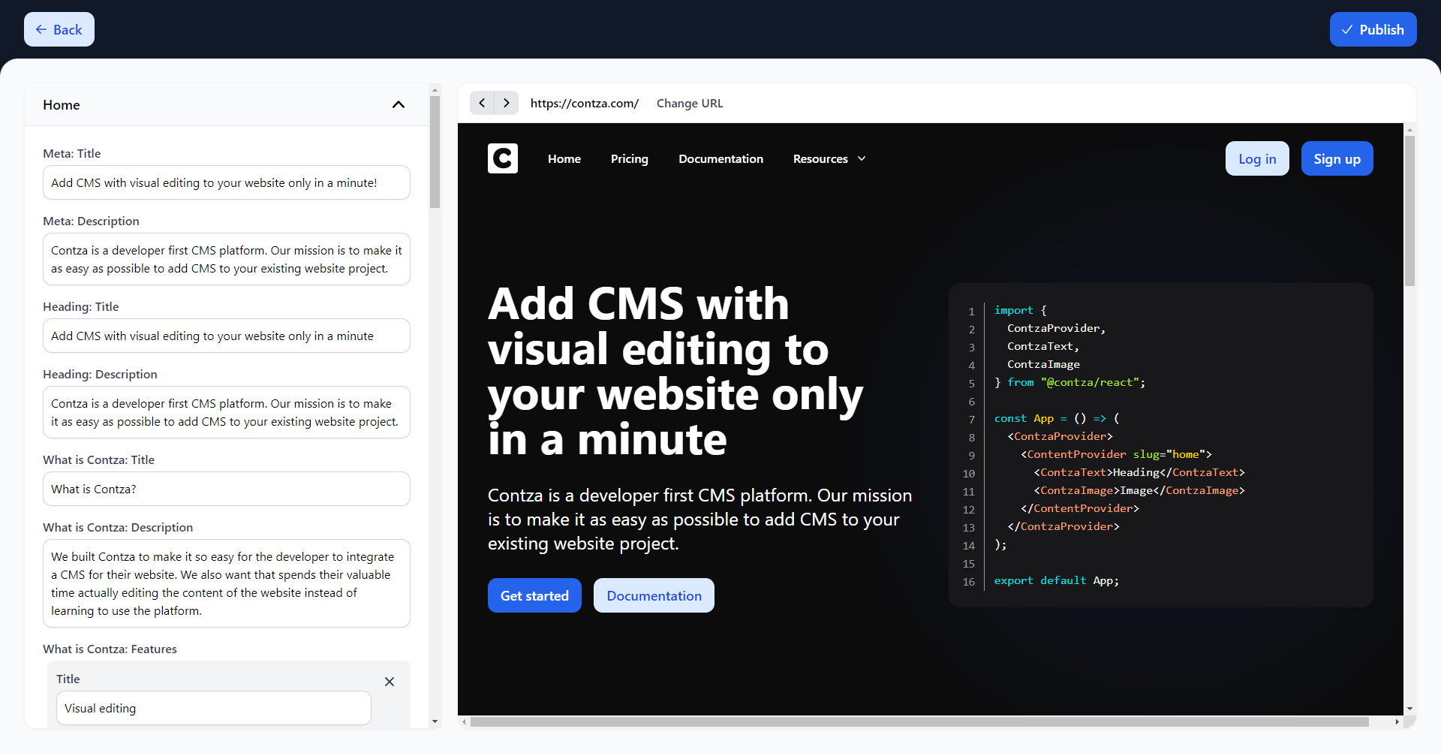Viewport: 1441px width, 753px height.
Task: Edit the Heading: Description text area
Action: point(227,412)
